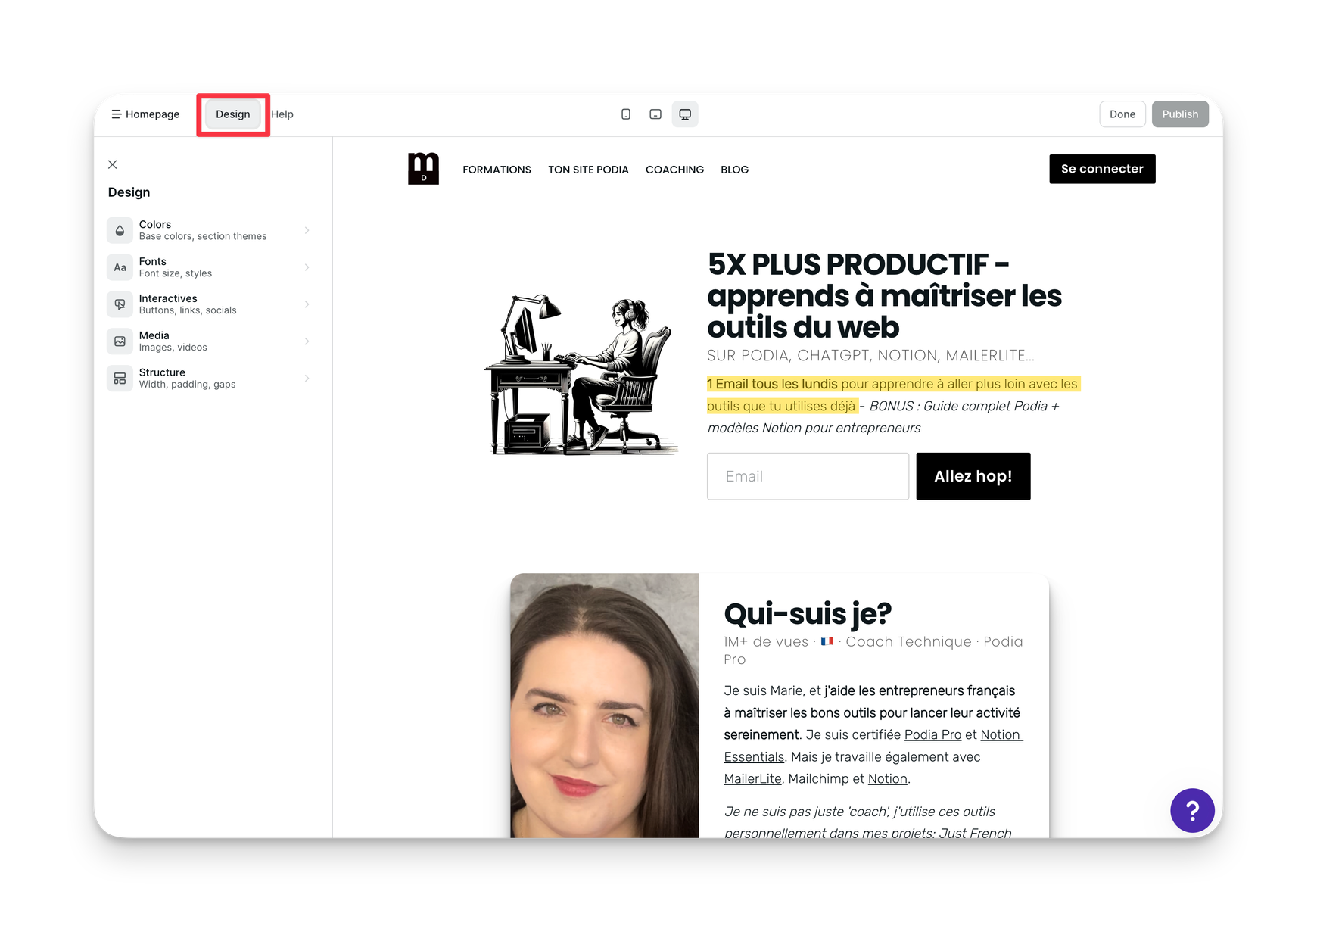
Task: Click the Media image icon
Action: tap(120, 341)
